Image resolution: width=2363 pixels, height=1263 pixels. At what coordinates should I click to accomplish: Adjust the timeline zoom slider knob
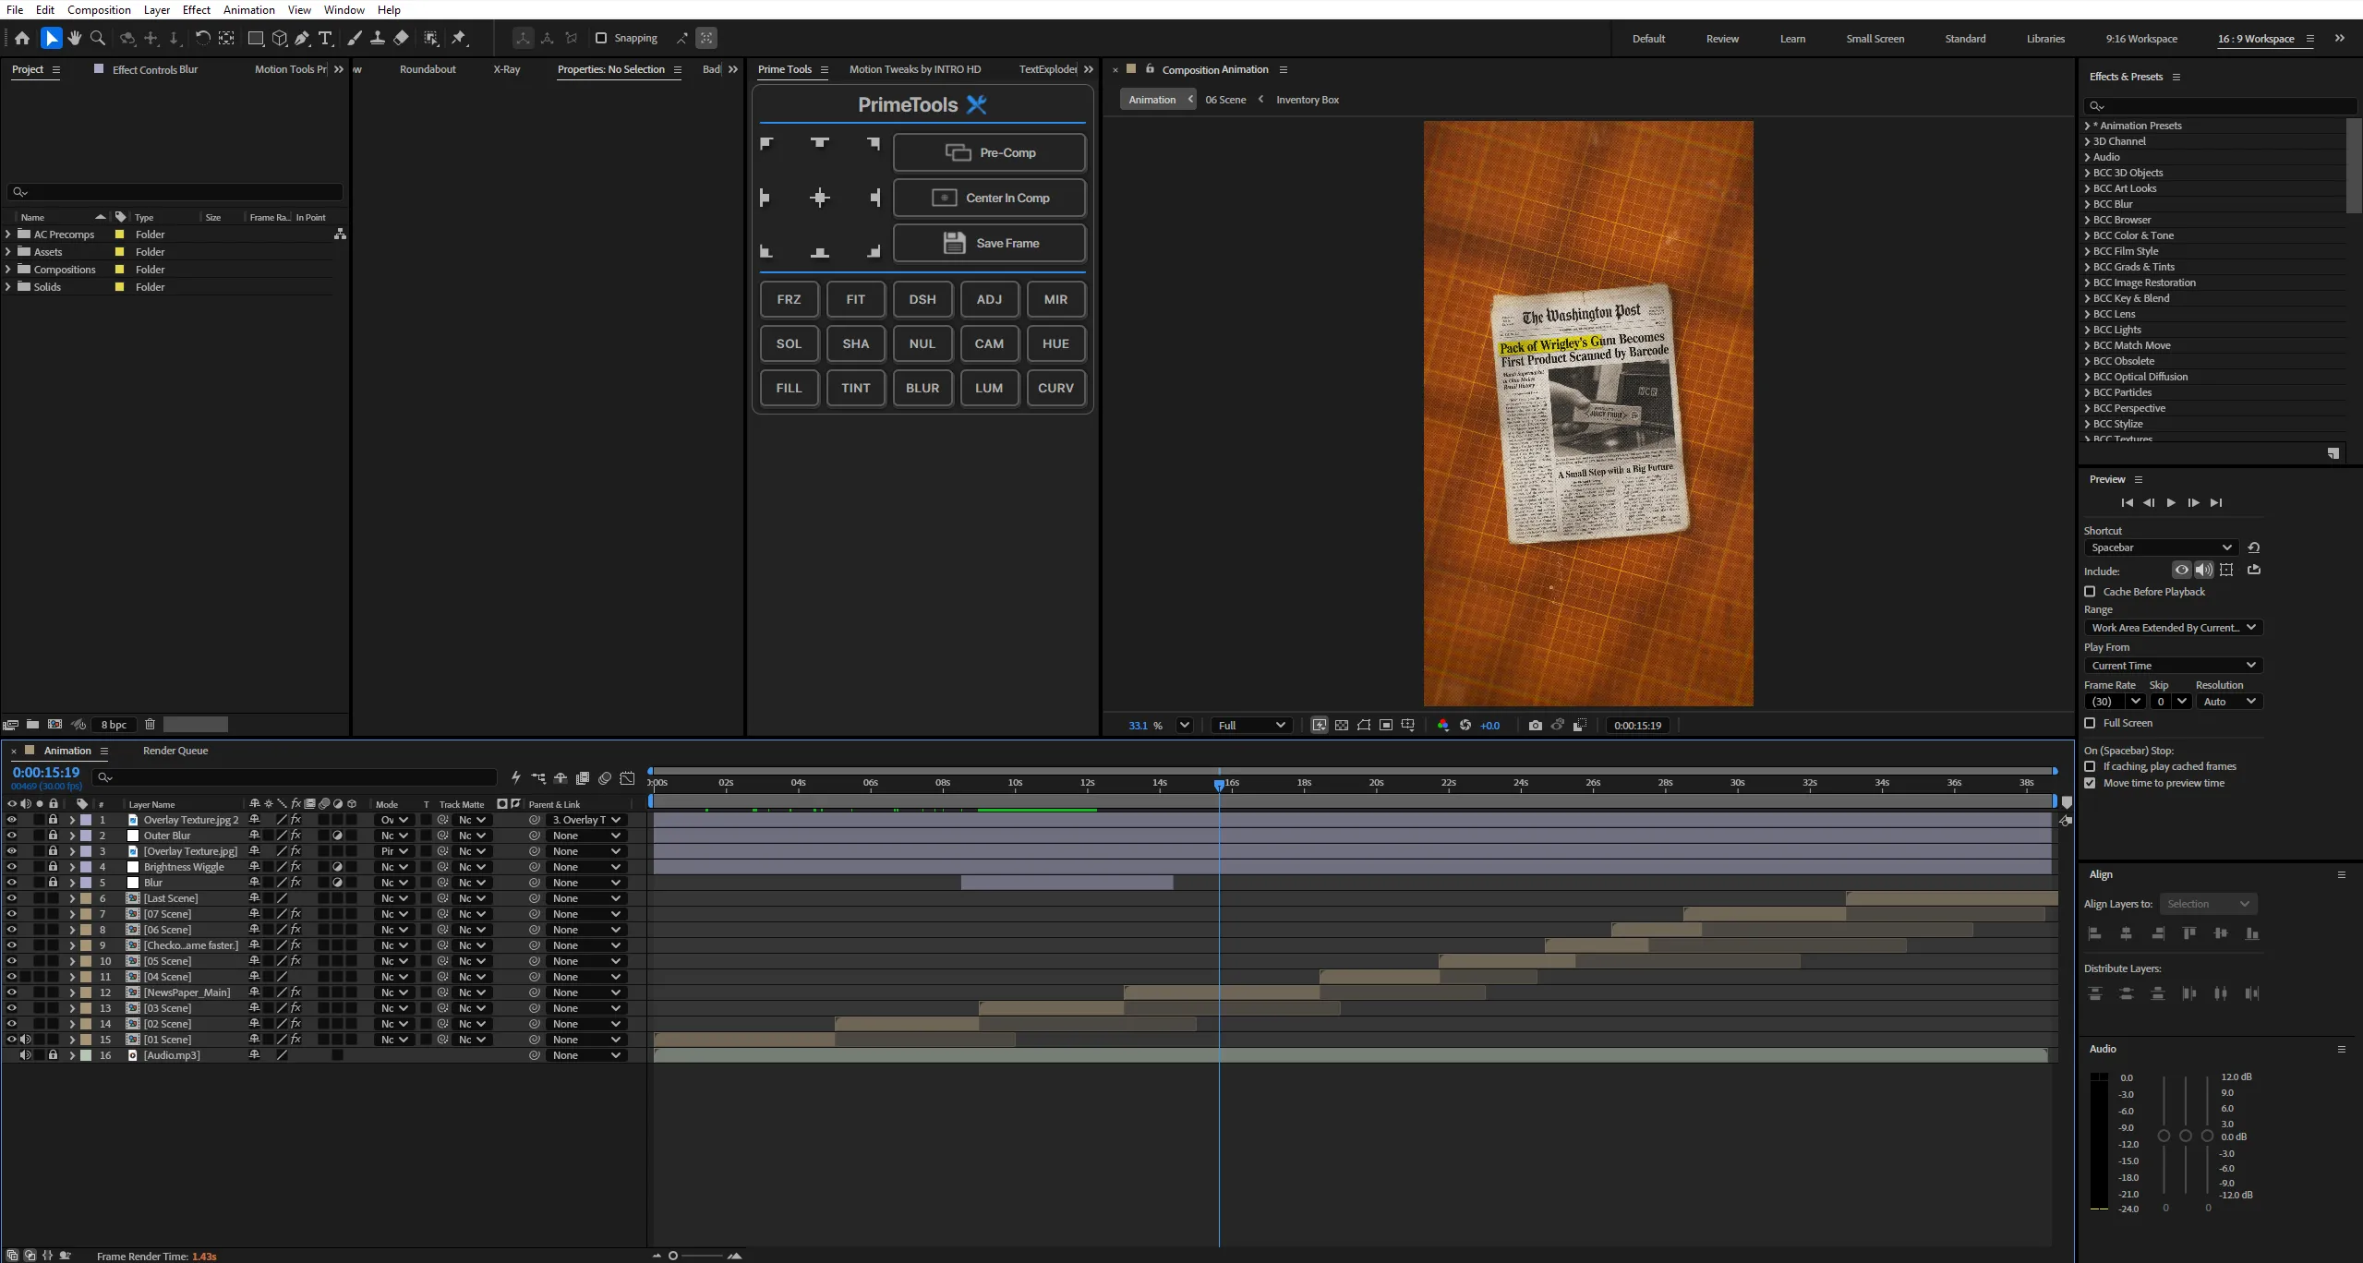pyautogui.click(x=673, y=1256)
